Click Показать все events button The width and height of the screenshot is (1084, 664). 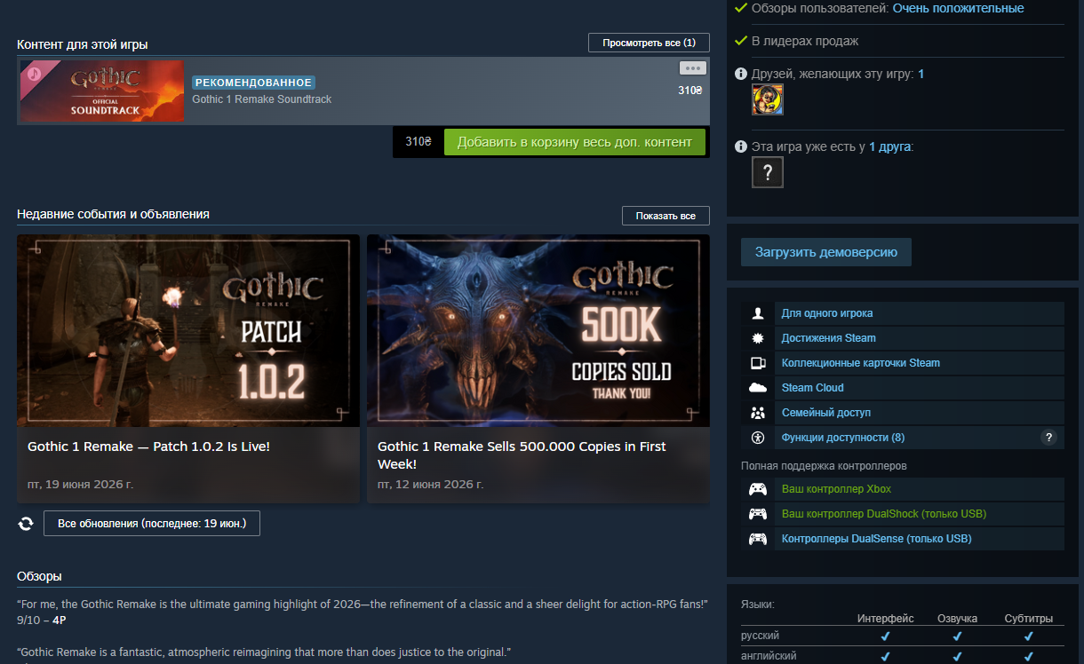[x=666, y=216]
